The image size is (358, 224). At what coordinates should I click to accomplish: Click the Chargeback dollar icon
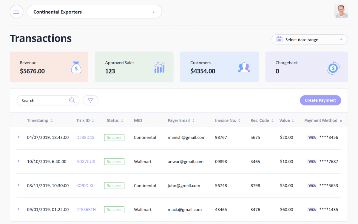point(333,68)
